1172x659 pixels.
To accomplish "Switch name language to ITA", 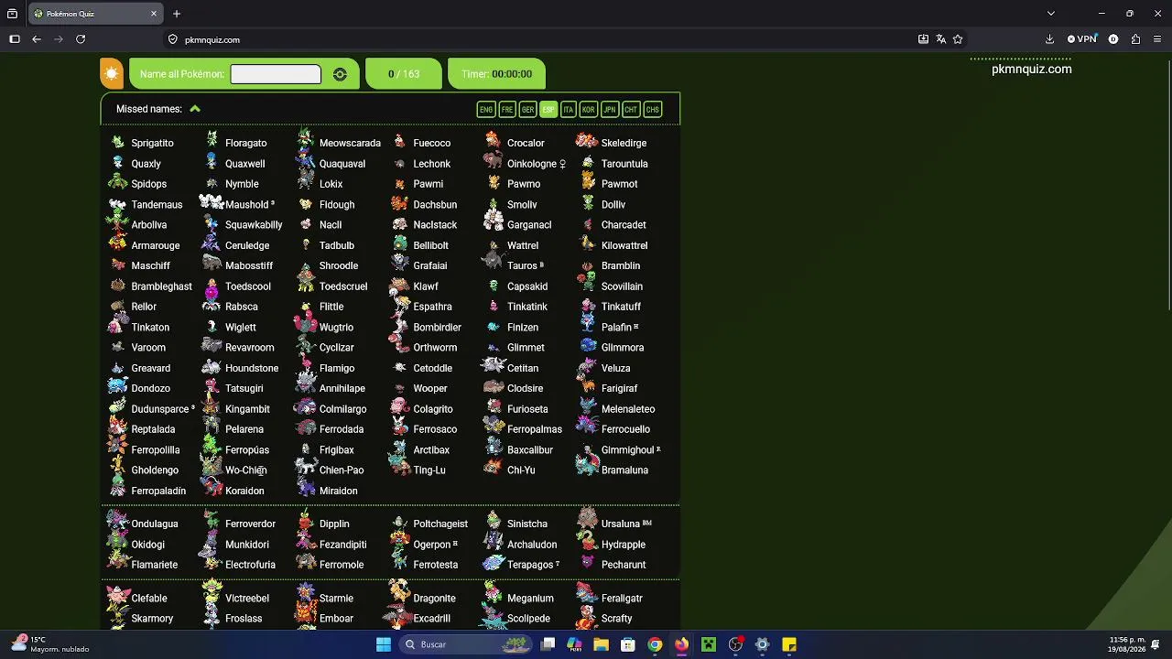I will click(x=568, y=109).
